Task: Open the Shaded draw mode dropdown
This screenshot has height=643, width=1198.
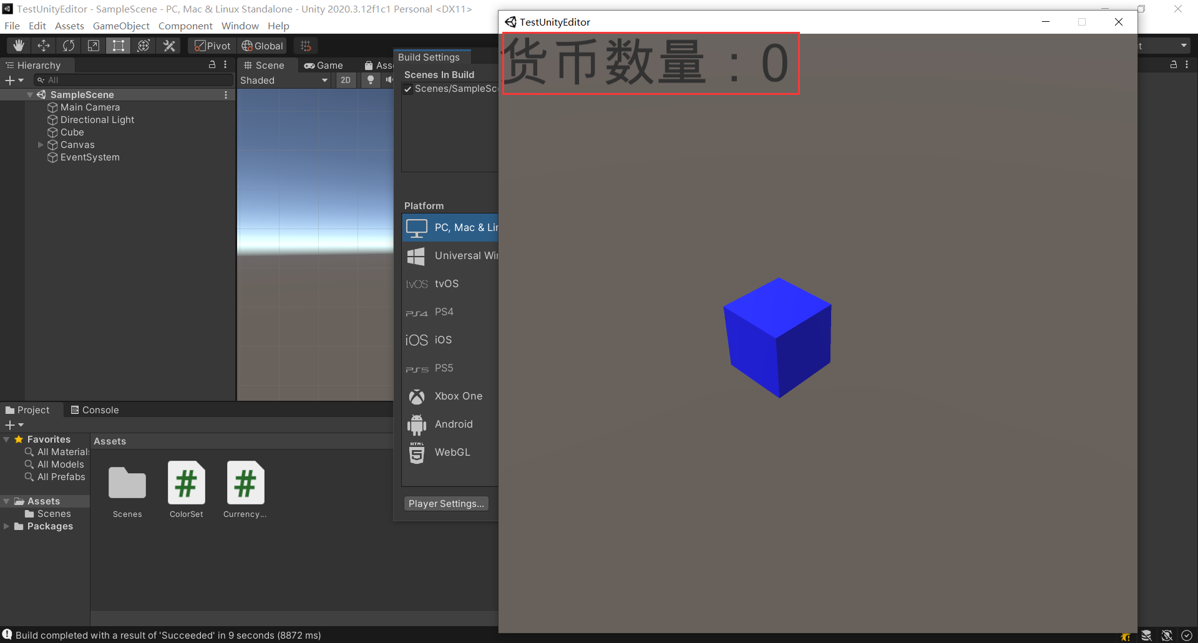Action: click(x=284, y=80)
